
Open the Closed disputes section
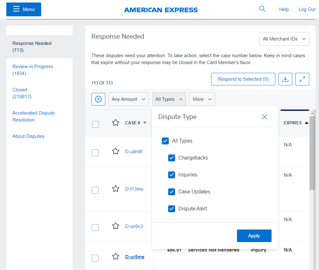(19, 89)
